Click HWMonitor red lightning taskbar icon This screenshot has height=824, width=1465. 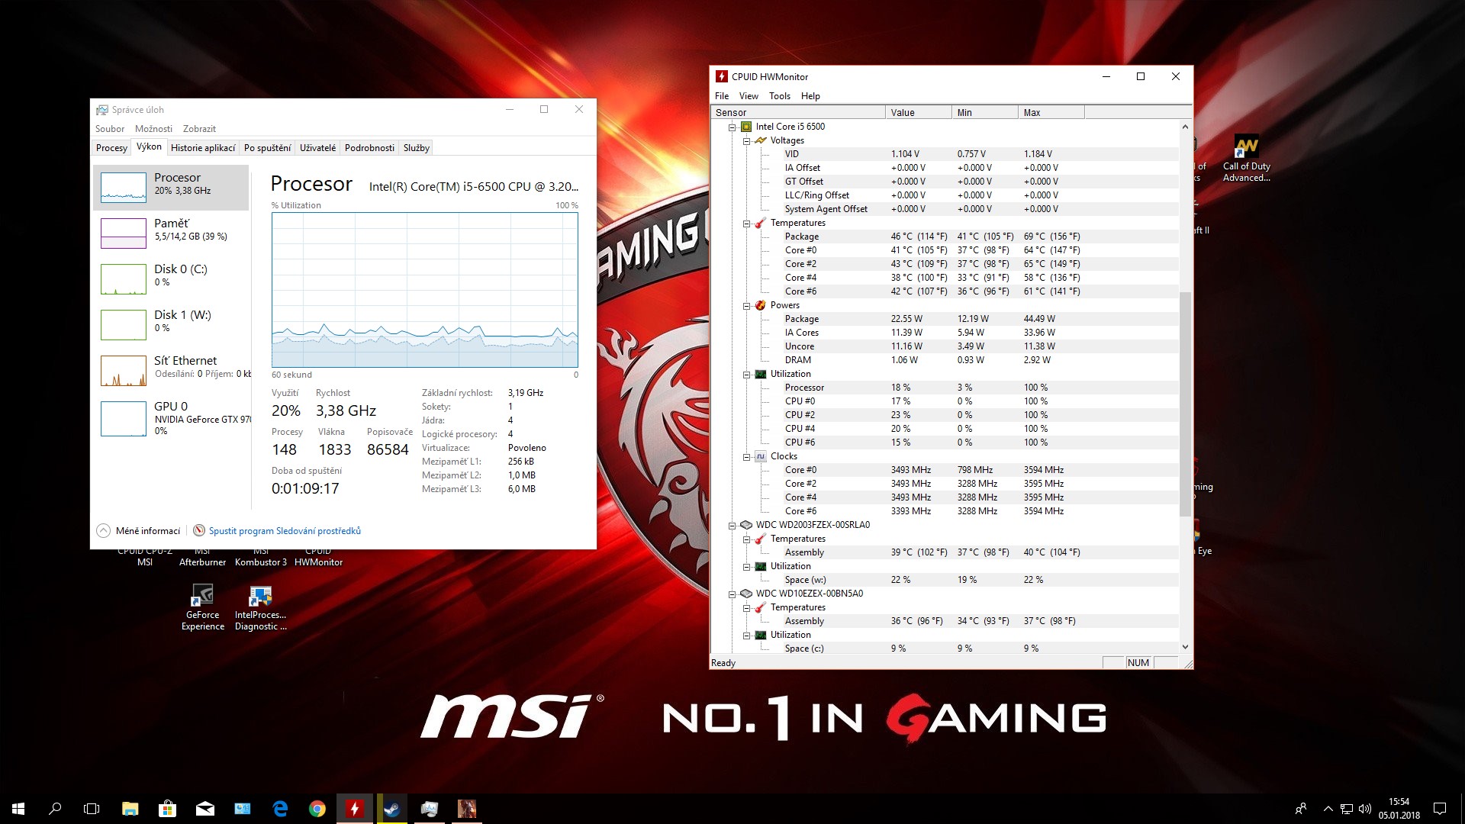355,809
